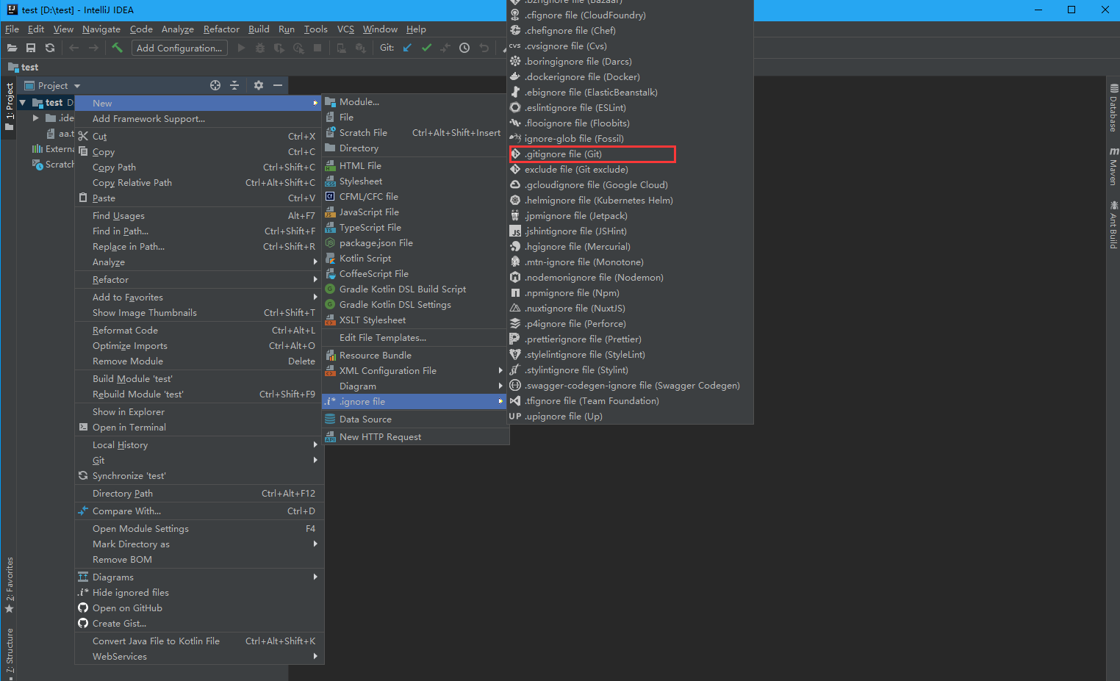This screenshot has height=681, width=1120.
Task: Select Hide ignored files entry
Action: tap(198, 593)
